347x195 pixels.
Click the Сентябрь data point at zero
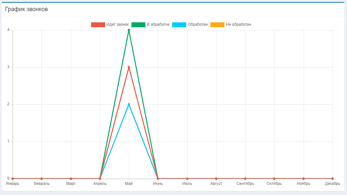pos(245,179)
